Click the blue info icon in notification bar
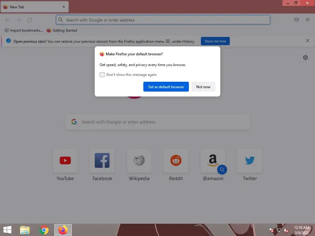The image size is (315, 236). [8, 41]
